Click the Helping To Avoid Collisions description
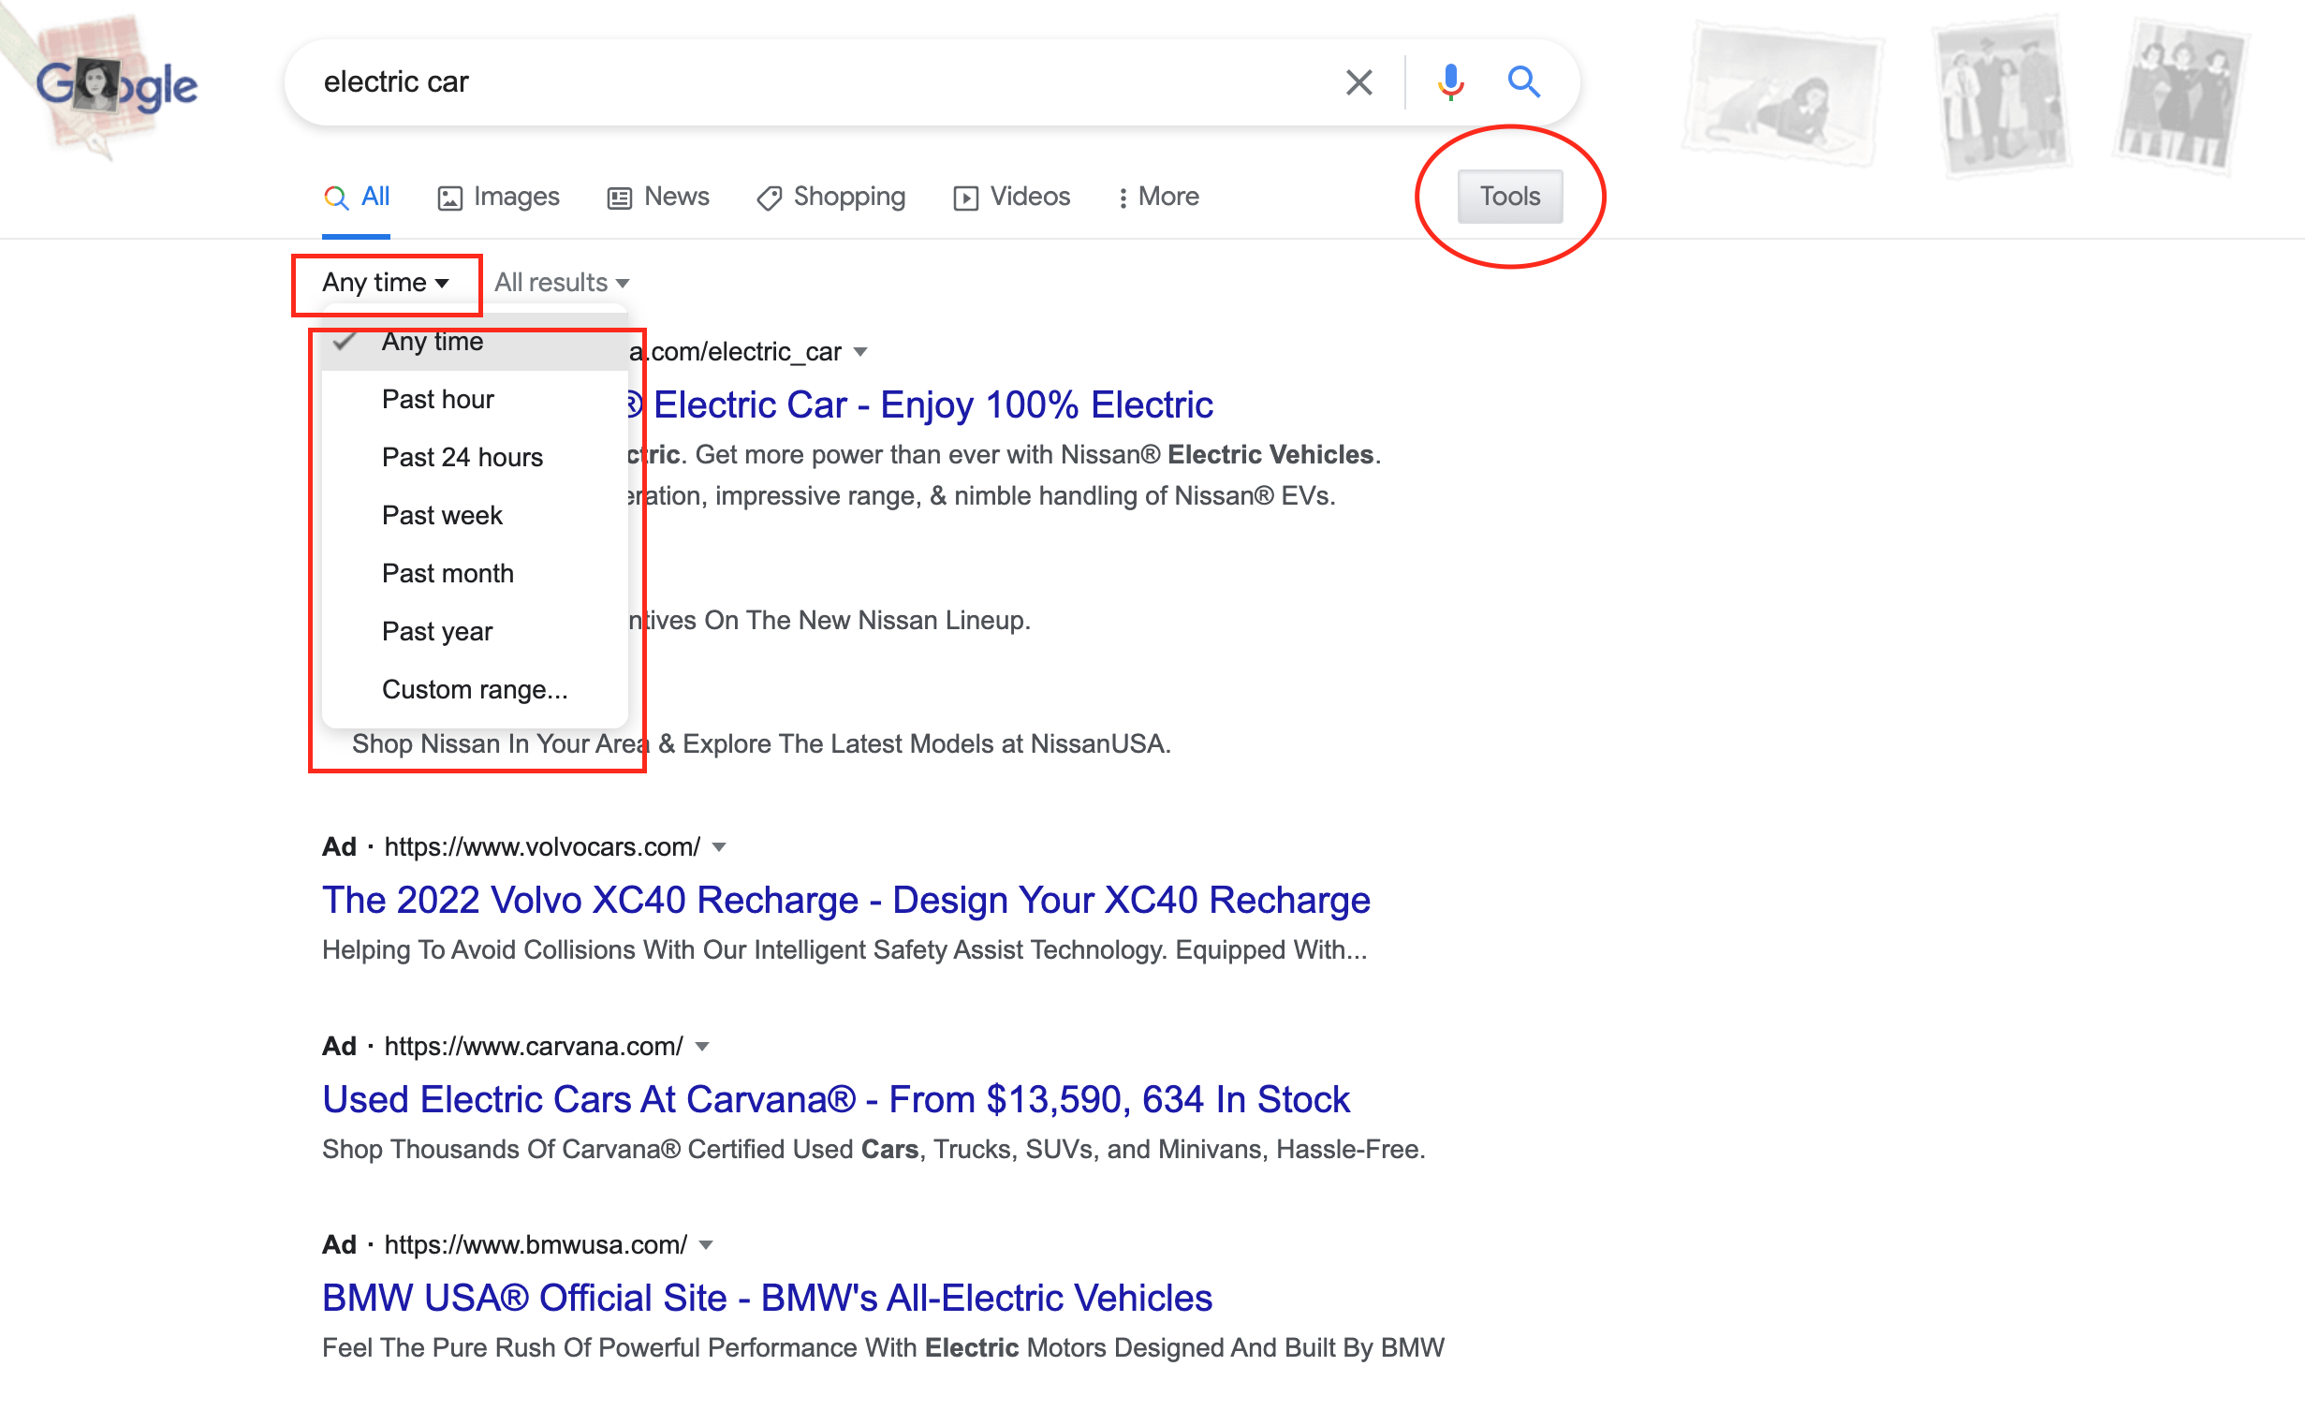 pos(844,950)
